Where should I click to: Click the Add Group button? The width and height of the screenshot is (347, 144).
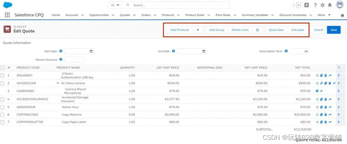click(217, 30)
